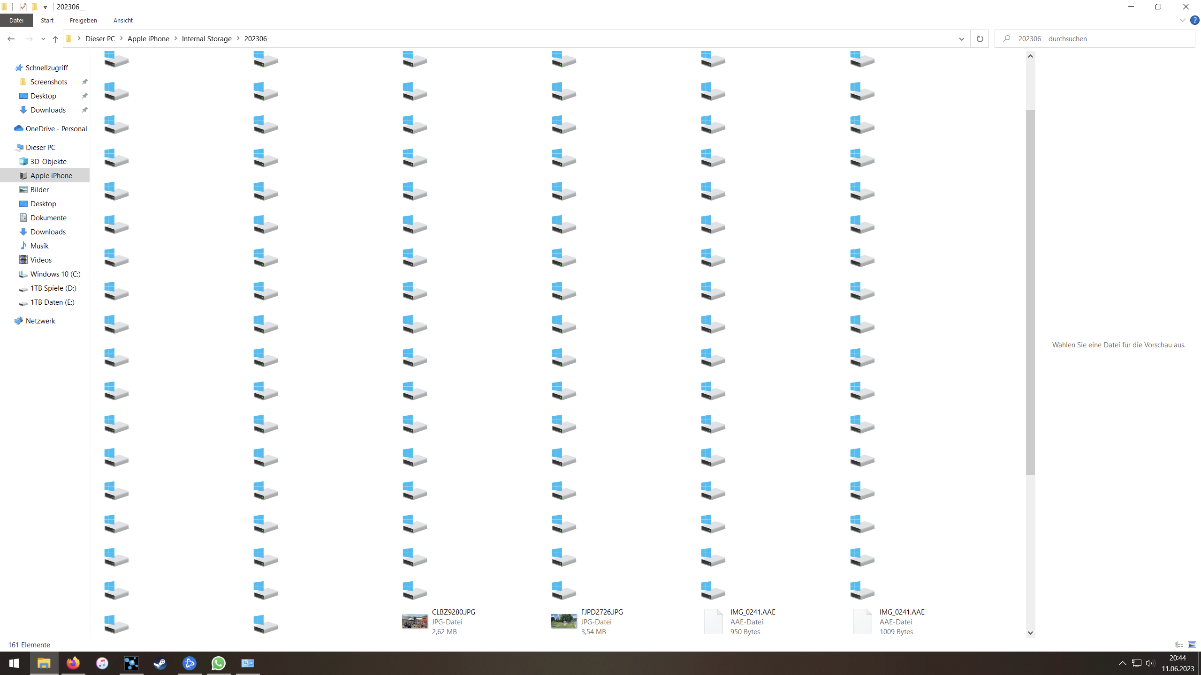Select 1TB Daten (E:) in the navigation pane
Image resolution: width=1201 pixels, height=675 pixels.
52,302
